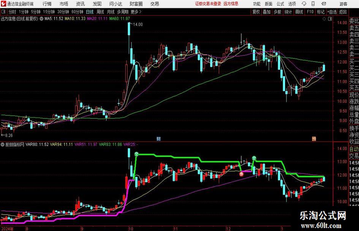
Task: Switch to 周线 weekly chart
Action: [x=100, y=12]
